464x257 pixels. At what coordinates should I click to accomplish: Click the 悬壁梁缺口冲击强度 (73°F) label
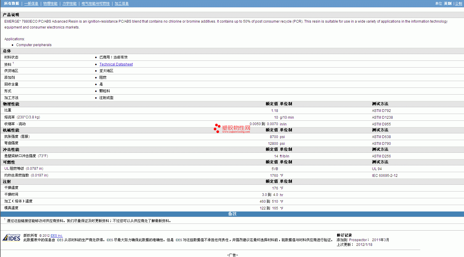26,156
